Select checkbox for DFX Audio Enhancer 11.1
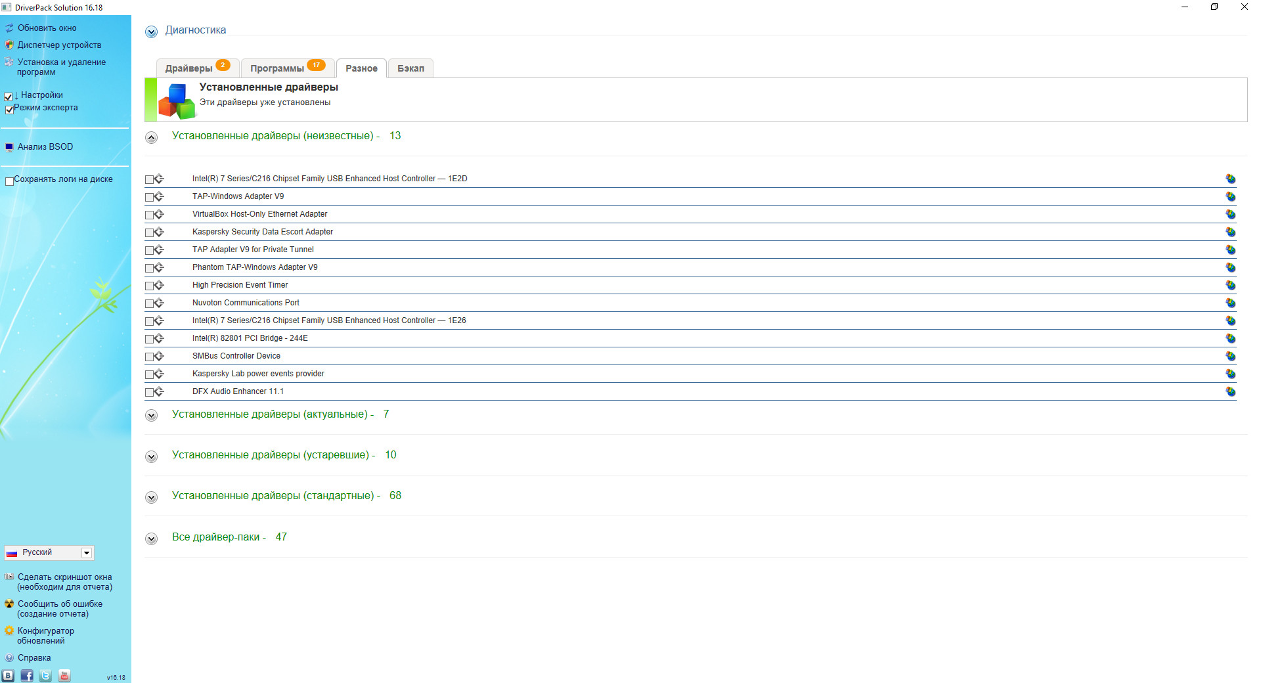The image size is (1261, 683). pos(149,392)
